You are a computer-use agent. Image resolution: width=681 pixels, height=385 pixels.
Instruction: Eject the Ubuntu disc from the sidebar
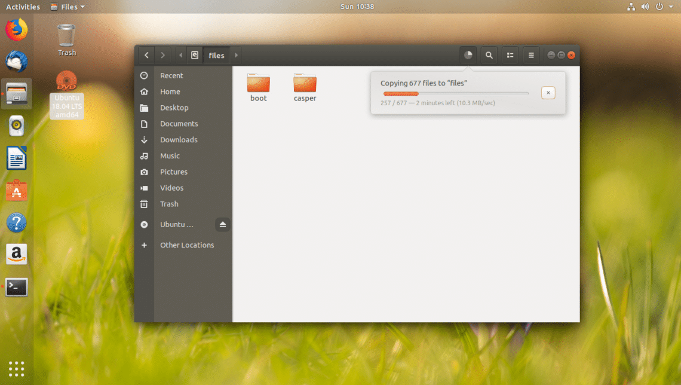point(223,225)
